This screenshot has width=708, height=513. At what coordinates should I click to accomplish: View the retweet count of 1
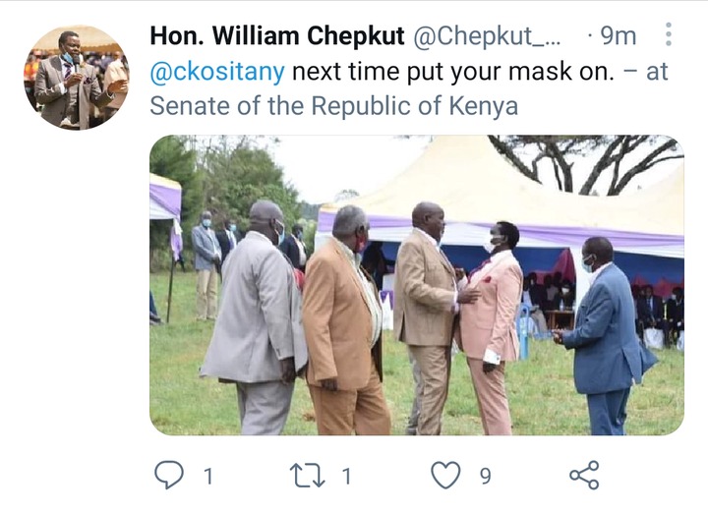click(346, 476)
